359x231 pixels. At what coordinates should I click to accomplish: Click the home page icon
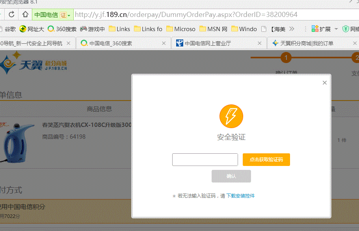click(25, 15)
